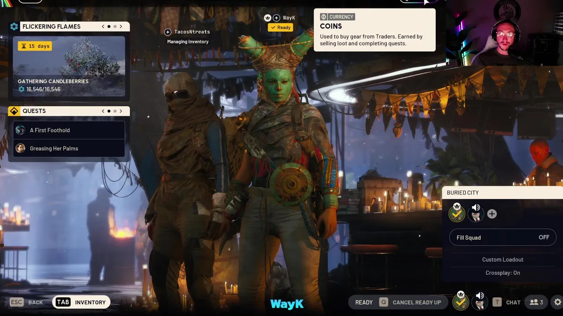The height and width of the screenshot is (316, 563).
Task: Open Inventory with the TAB button
Action: pyautogui.click(x=81, y=302)
